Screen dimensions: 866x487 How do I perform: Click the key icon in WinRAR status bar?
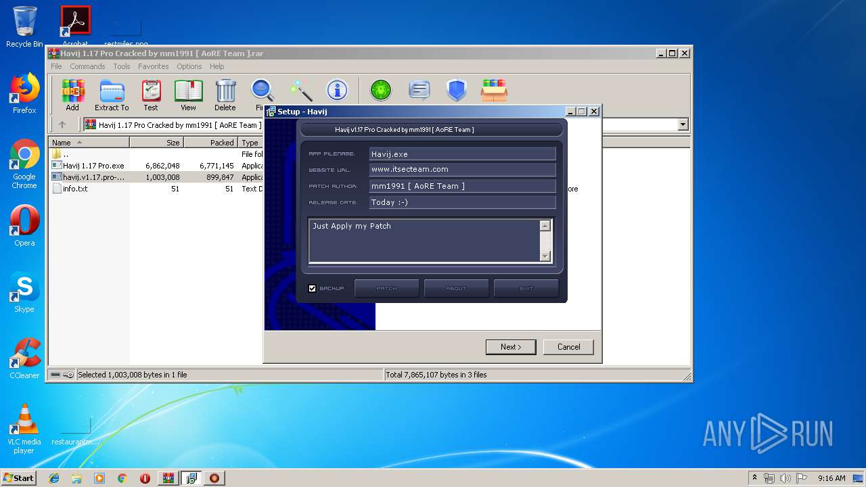pyautogui.click(x=68, y=375)
